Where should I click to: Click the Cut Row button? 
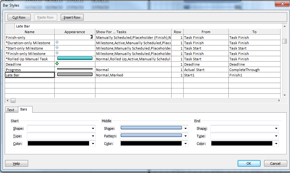19,17
